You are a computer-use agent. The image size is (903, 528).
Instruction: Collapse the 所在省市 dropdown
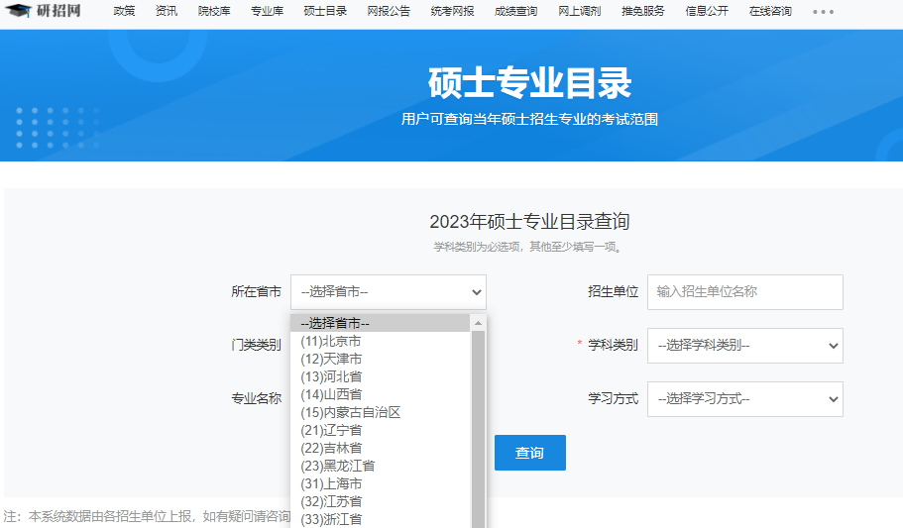click(x=388, y=292)
